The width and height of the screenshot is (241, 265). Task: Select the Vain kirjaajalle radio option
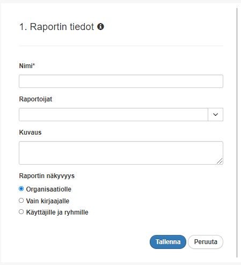[21, 201]
